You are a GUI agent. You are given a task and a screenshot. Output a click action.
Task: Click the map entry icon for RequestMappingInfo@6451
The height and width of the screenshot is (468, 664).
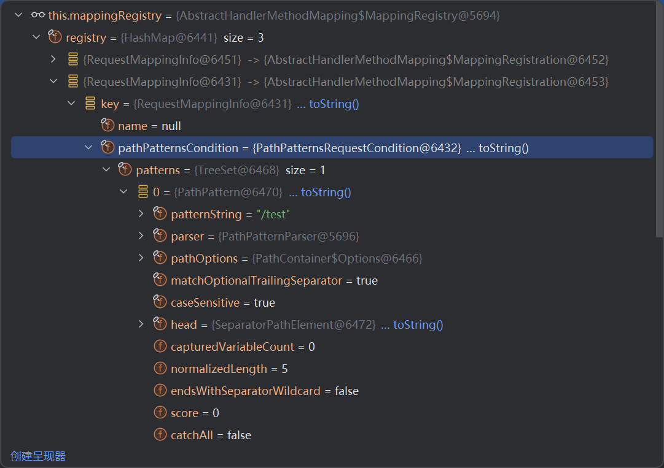tap(72, 59)
